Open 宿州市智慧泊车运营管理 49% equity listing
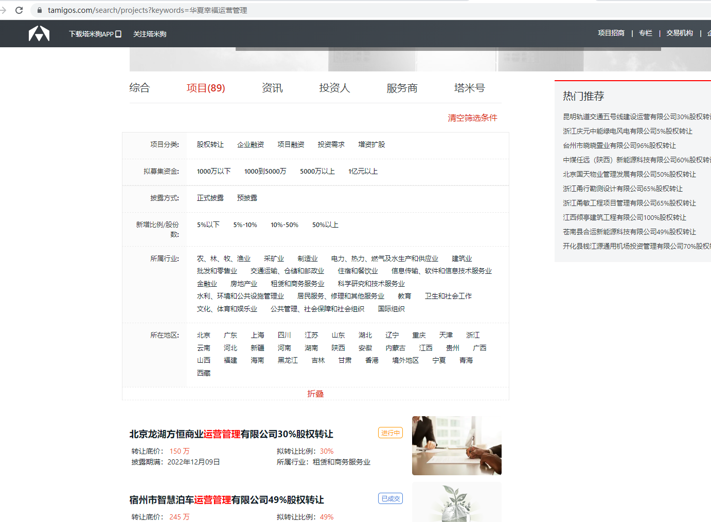Viewport: 711px width, 522px height. click(227, 500)
